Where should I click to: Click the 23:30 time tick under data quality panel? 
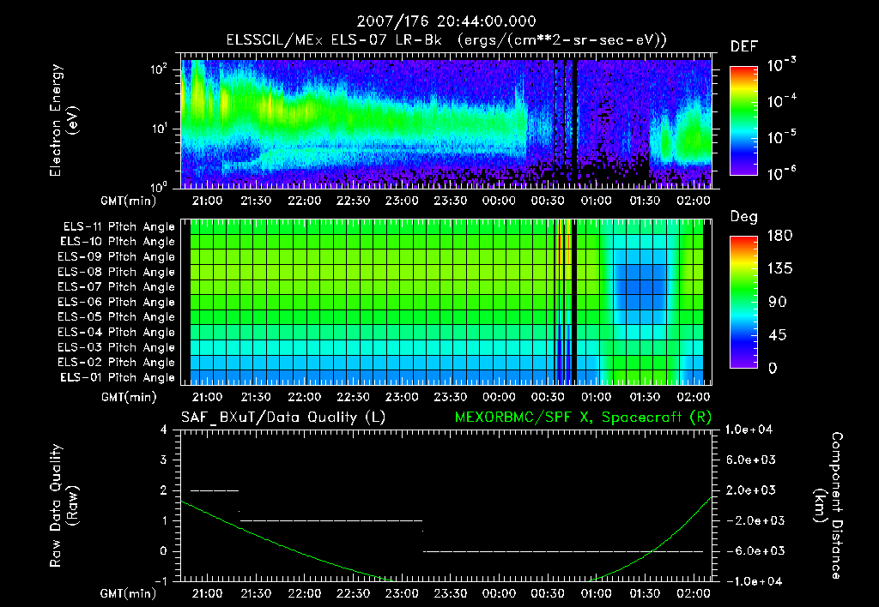[x=450, y=593]
